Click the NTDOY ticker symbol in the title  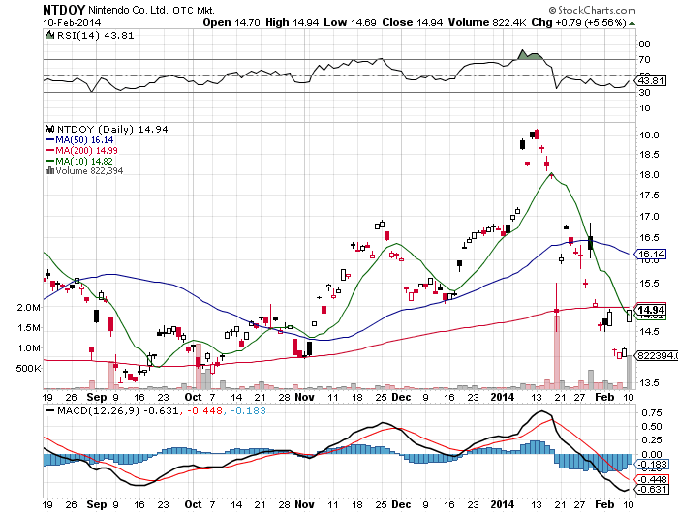point(64,10)
